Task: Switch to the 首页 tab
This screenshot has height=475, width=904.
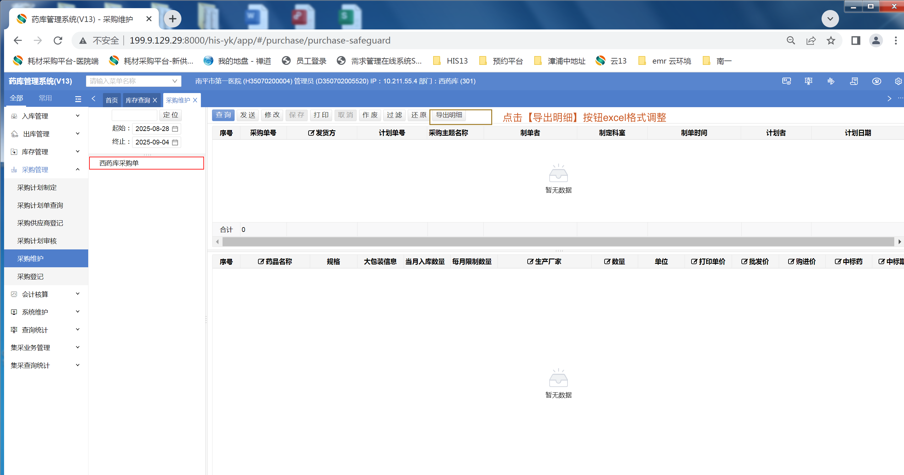Action: click(112, 100)
